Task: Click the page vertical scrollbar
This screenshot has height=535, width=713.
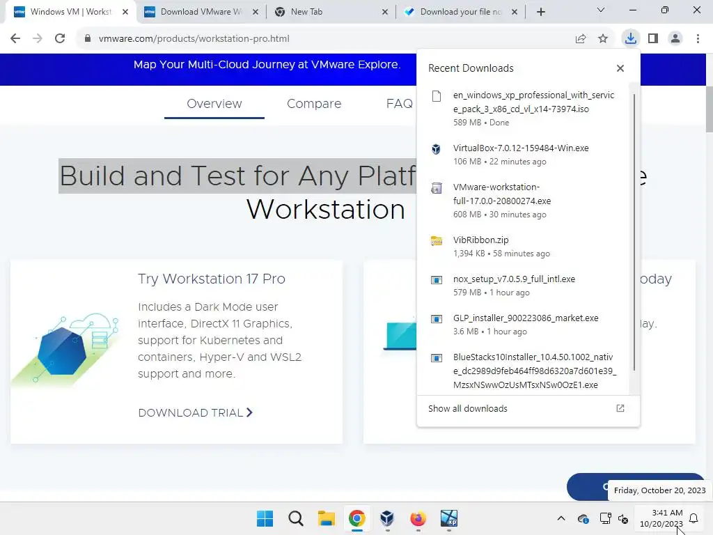Action: (709, 109)
